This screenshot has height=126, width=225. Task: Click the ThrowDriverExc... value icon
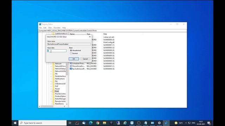tap(71, 66)
